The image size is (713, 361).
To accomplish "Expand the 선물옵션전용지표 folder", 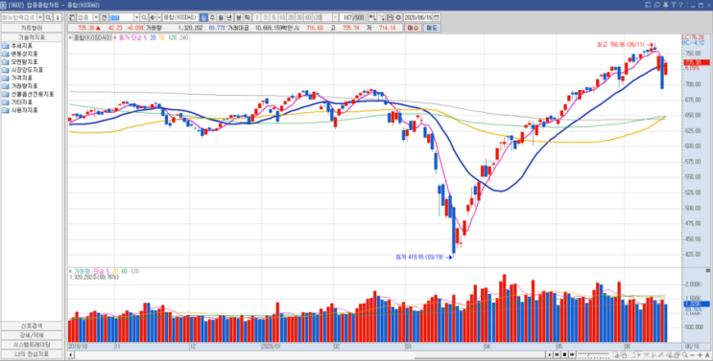I will click(28, 94).
